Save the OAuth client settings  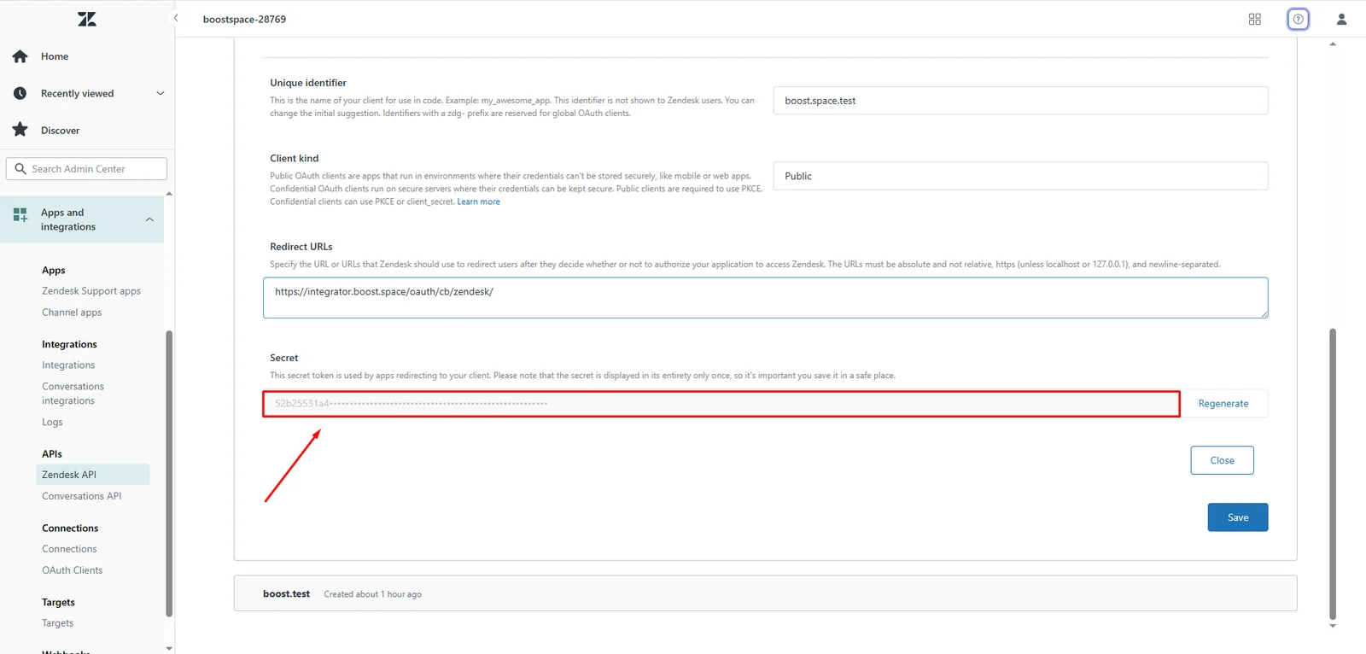(x=1238, y=517)
